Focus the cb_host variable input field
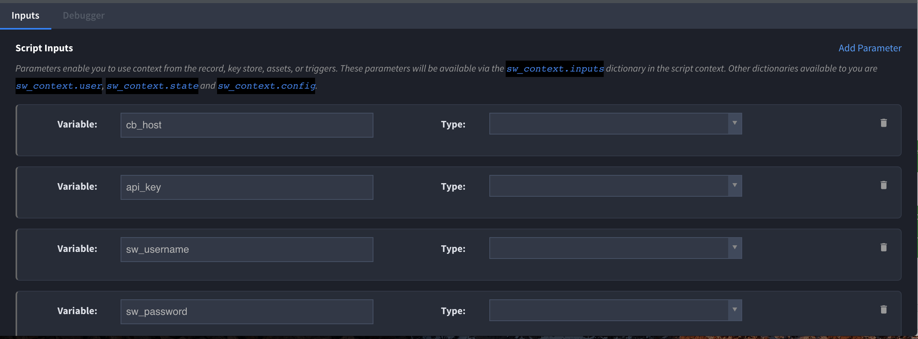Viewport: 918px width, 339px height. pos(247,125)
